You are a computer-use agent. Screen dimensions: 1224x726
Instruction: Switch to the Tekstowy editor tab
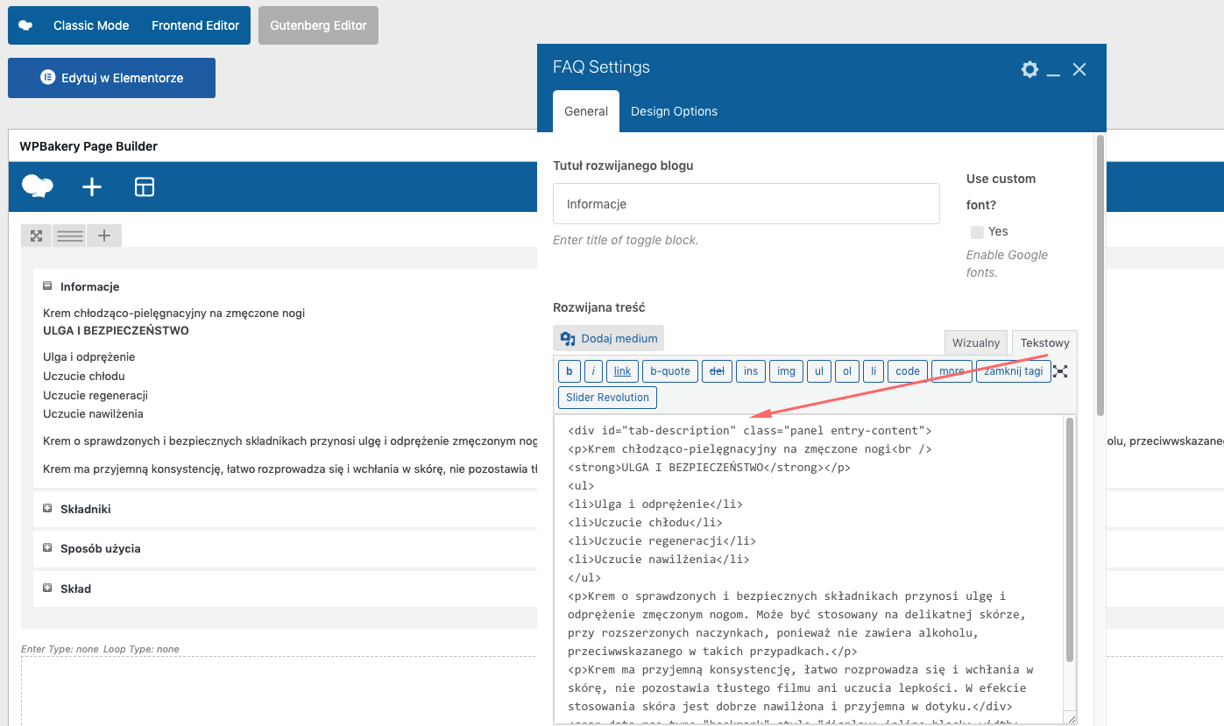click(x=1044, y=342)
